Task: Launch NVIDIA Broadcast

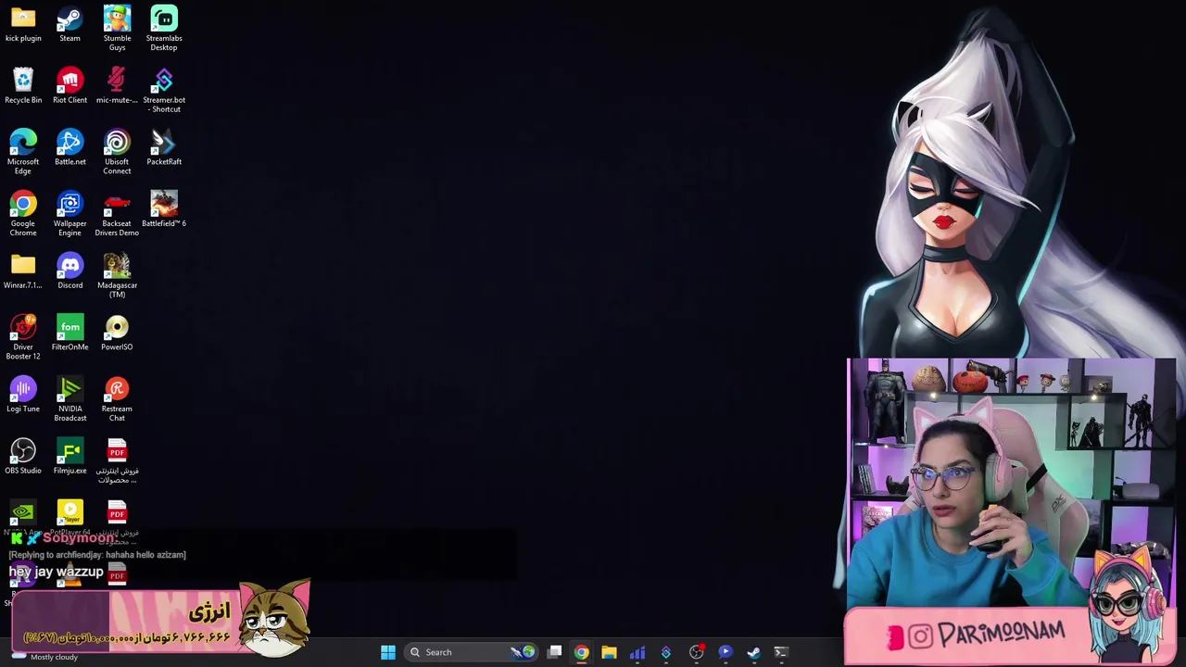Action: point(69,399)
